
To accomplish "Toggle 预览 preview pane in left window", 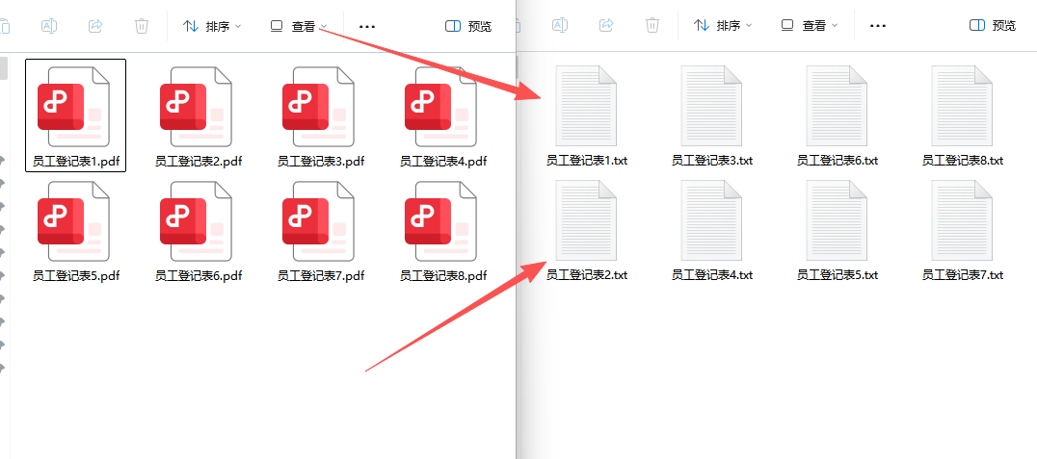I will tap(469, 26).
